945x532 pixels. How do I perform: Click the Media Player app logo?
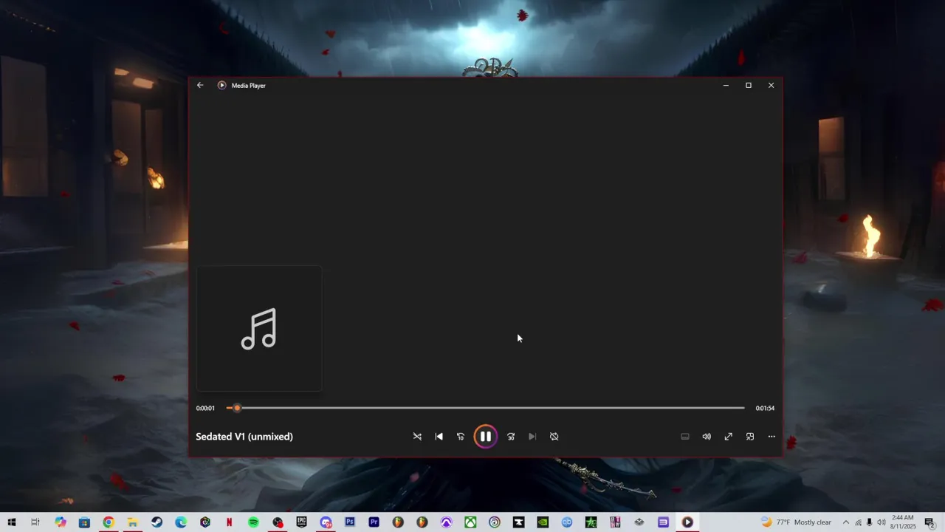click(221, 85)
